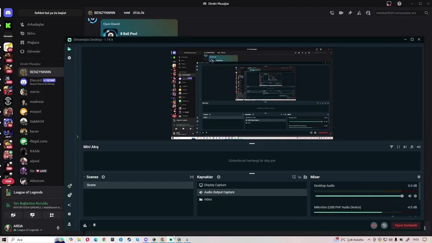Pause the Mini Akış alert queue
This screenshot has height=243, width=432.
coord(398,147)
